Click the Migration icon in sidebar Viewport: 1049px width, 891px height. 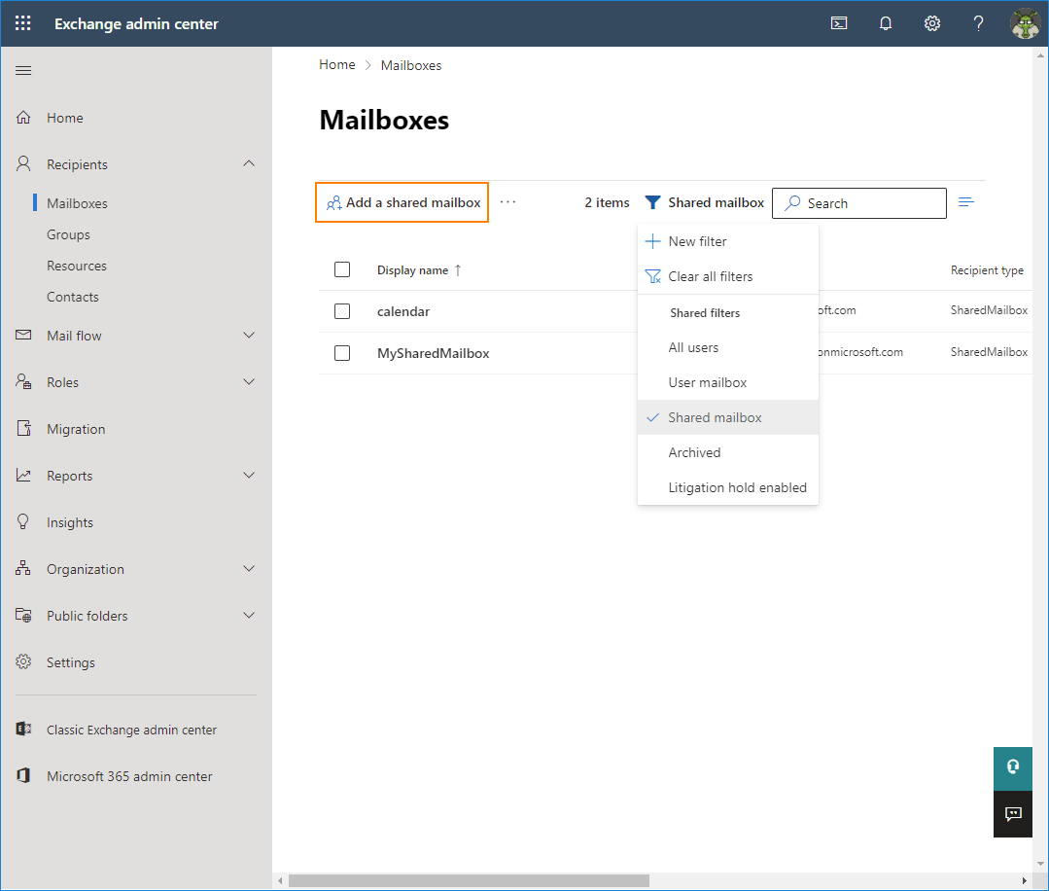23,428
